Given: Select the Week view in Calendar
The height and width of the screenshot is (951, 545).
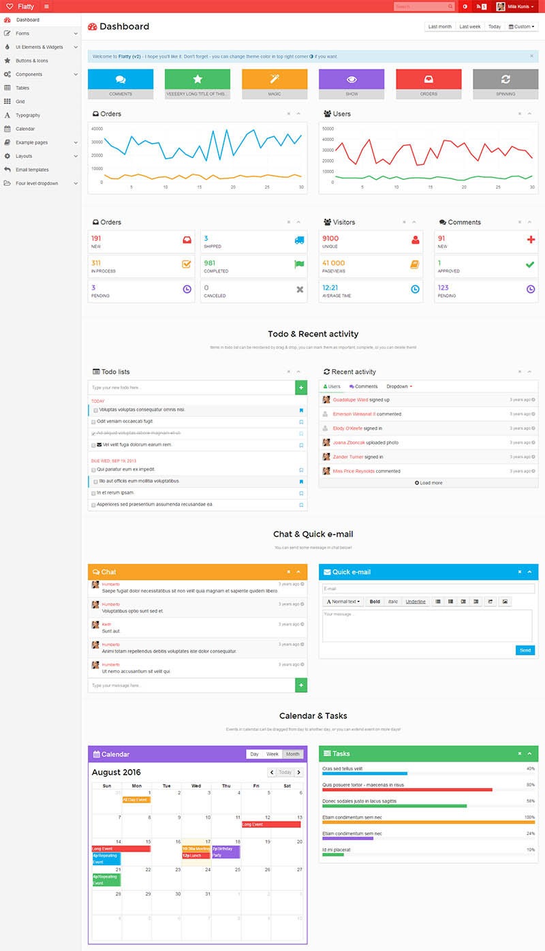Looking at the screenshot, I should point(272,754).
